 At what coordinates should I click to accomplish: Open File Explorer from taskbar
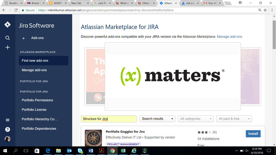pos(59,151)
